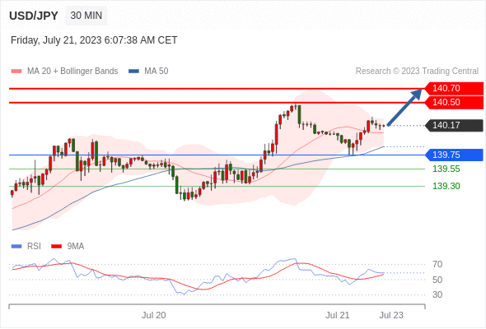Click the '9MA' legend label
This screenshot has height=329, width=486.
tap(76, 247)
